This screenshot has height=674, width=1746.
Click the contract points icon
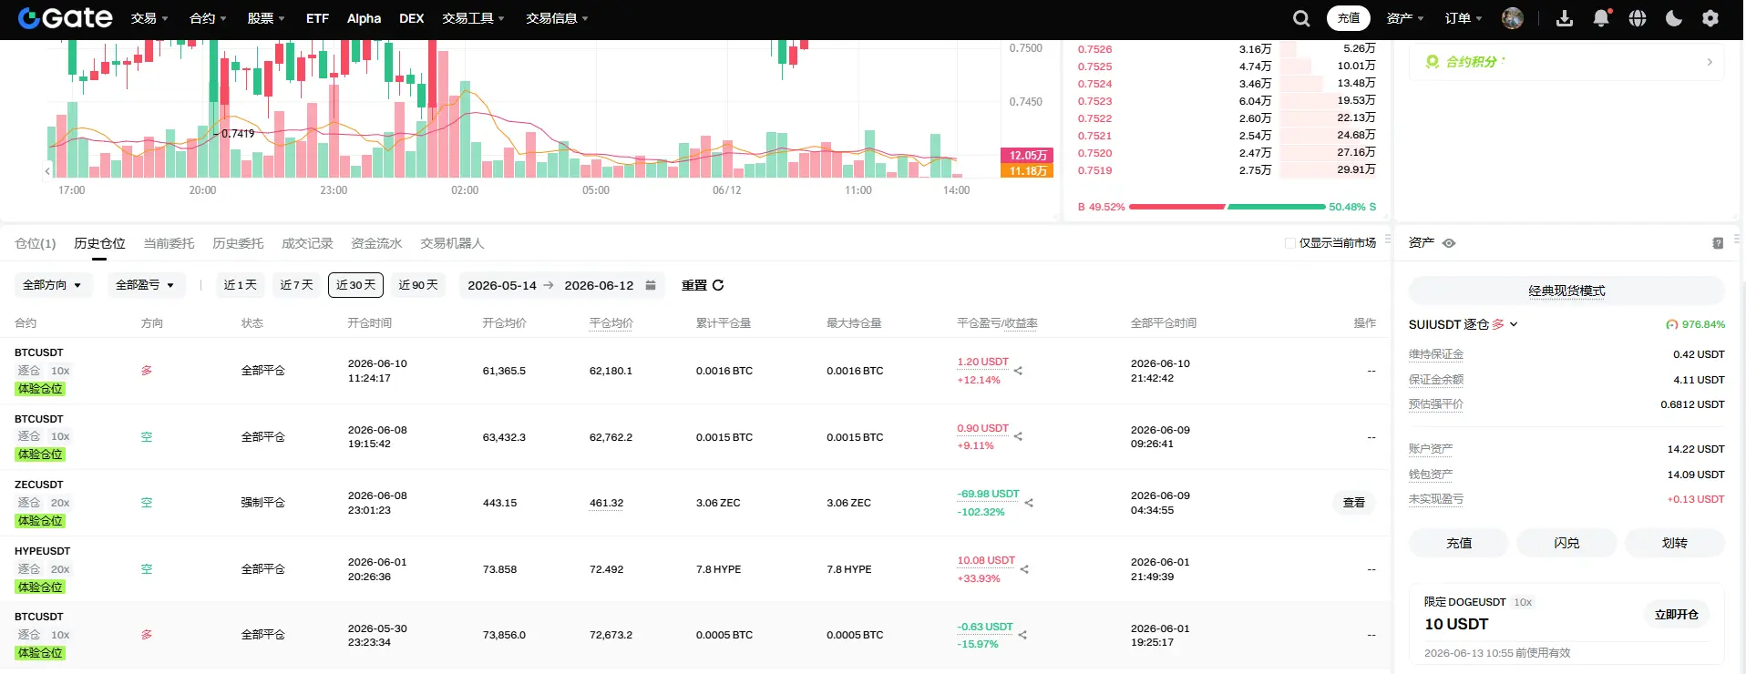tap(1433, 62)
